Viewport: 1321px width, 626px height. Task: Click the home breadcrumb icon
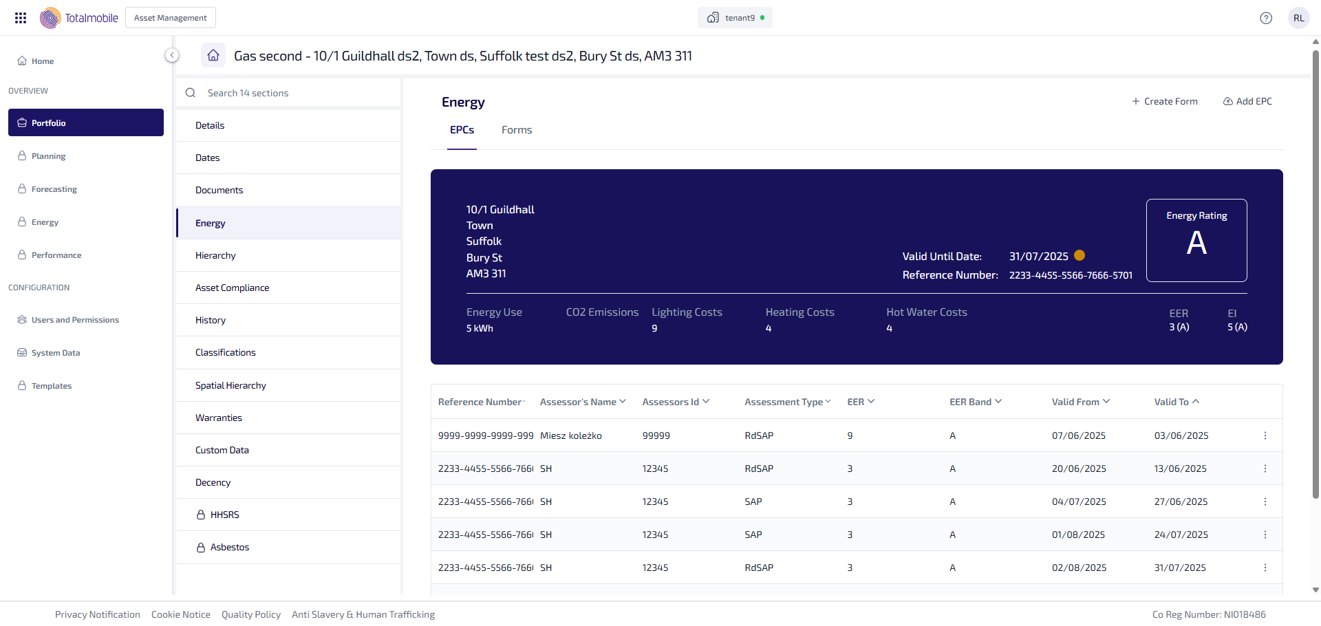tap(213, 55)
